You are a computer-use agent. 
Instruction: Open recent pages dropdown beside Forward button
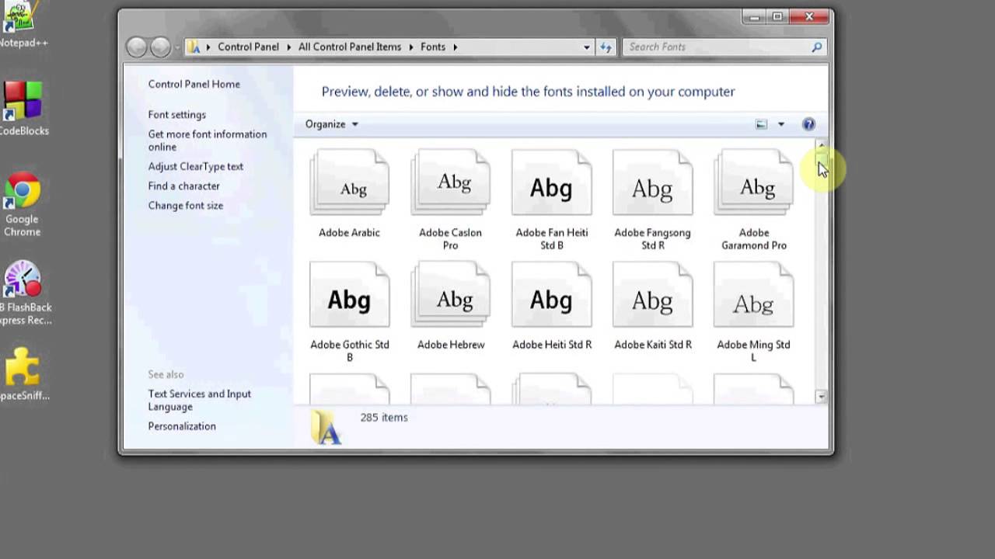coord(177,47)
